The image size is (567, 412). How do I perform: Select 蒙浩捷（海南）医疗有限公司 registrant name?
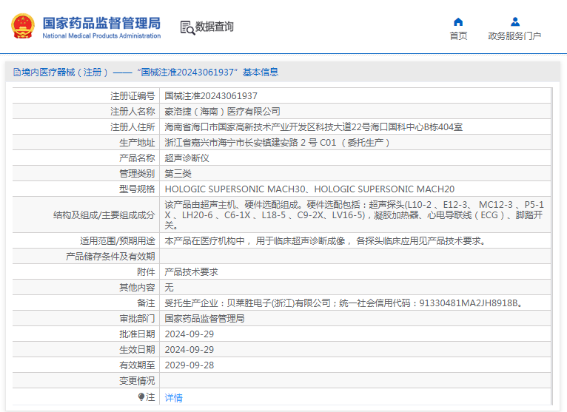(222, 111)
